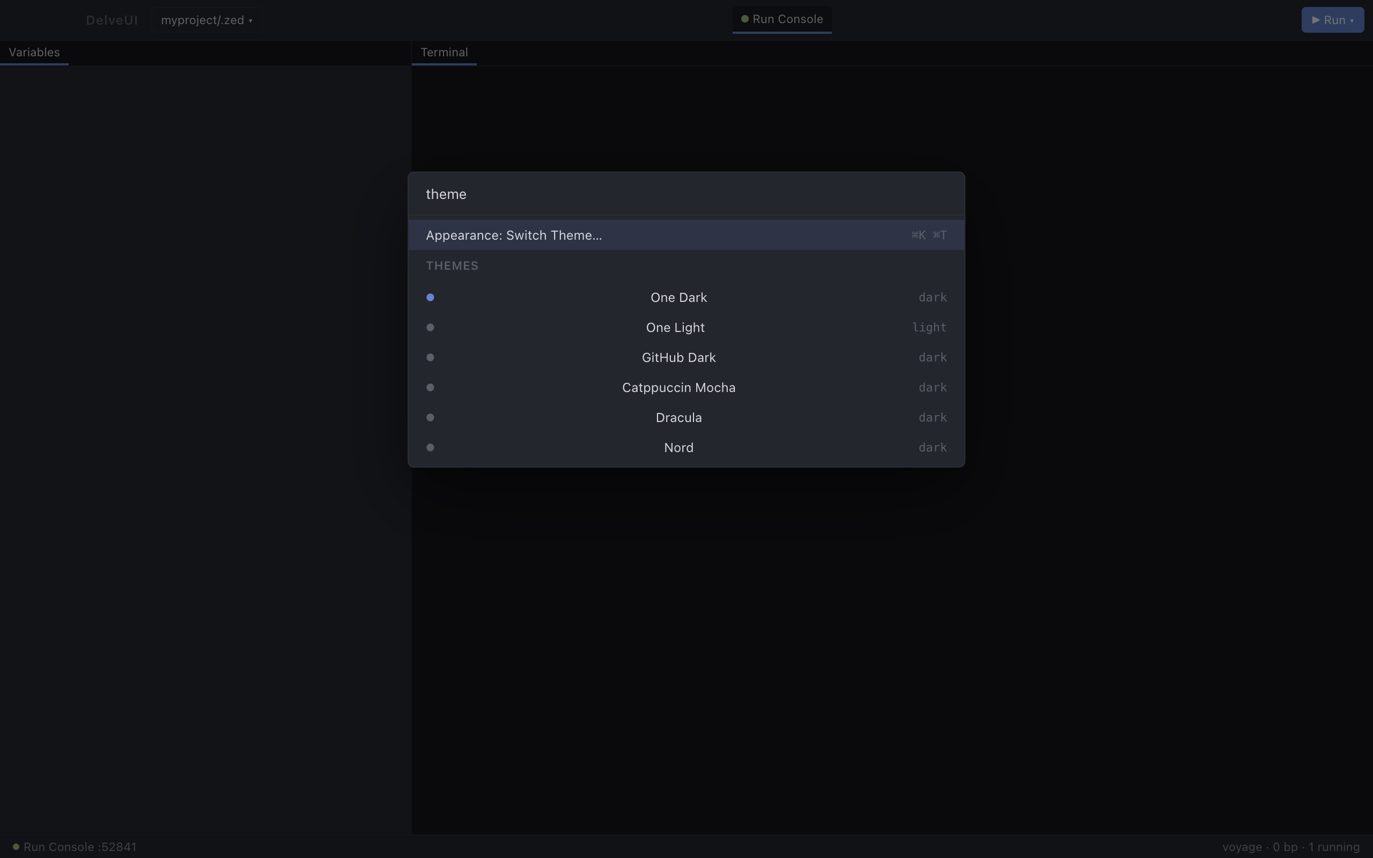Choose the Catppuccin Mocha theme entry

[678, 388]
